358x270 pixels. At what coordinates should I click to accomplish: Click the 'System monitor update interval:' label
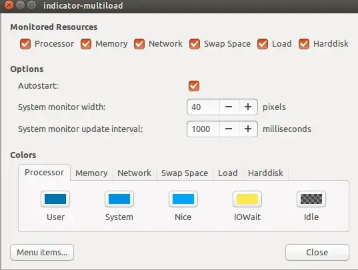coord(81,129)
